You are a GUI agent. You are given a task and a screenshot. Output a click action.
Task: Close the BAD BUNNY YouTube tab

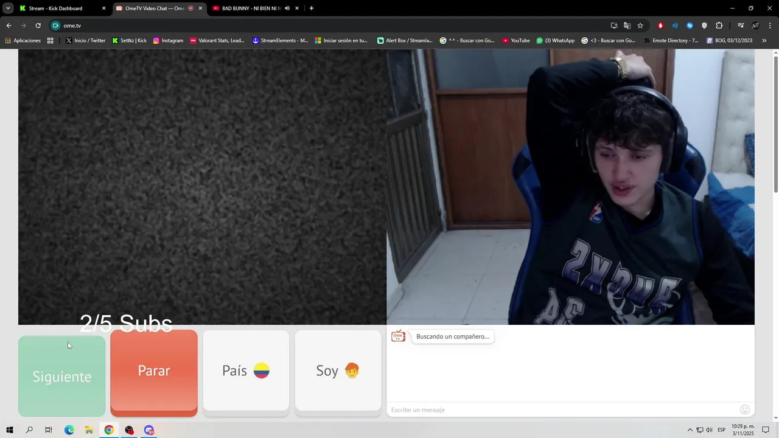click(x=297, y=9)
